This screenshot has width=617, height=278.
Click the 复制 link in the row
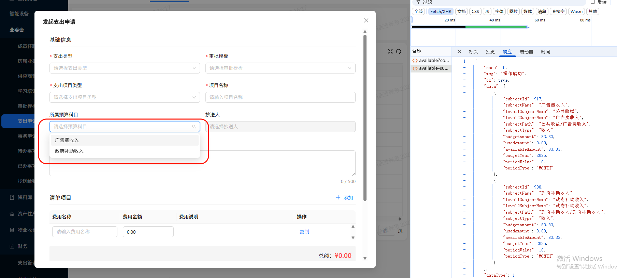tap(304, 232)
